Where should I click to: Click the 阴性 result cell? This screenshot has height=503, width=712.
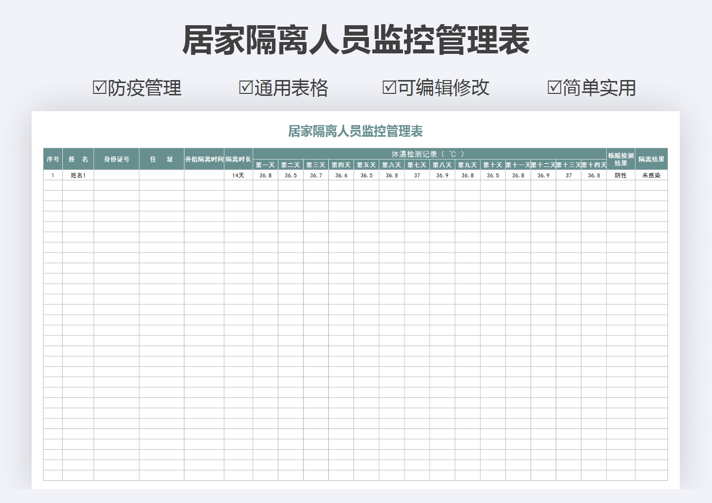pos(620,175)
